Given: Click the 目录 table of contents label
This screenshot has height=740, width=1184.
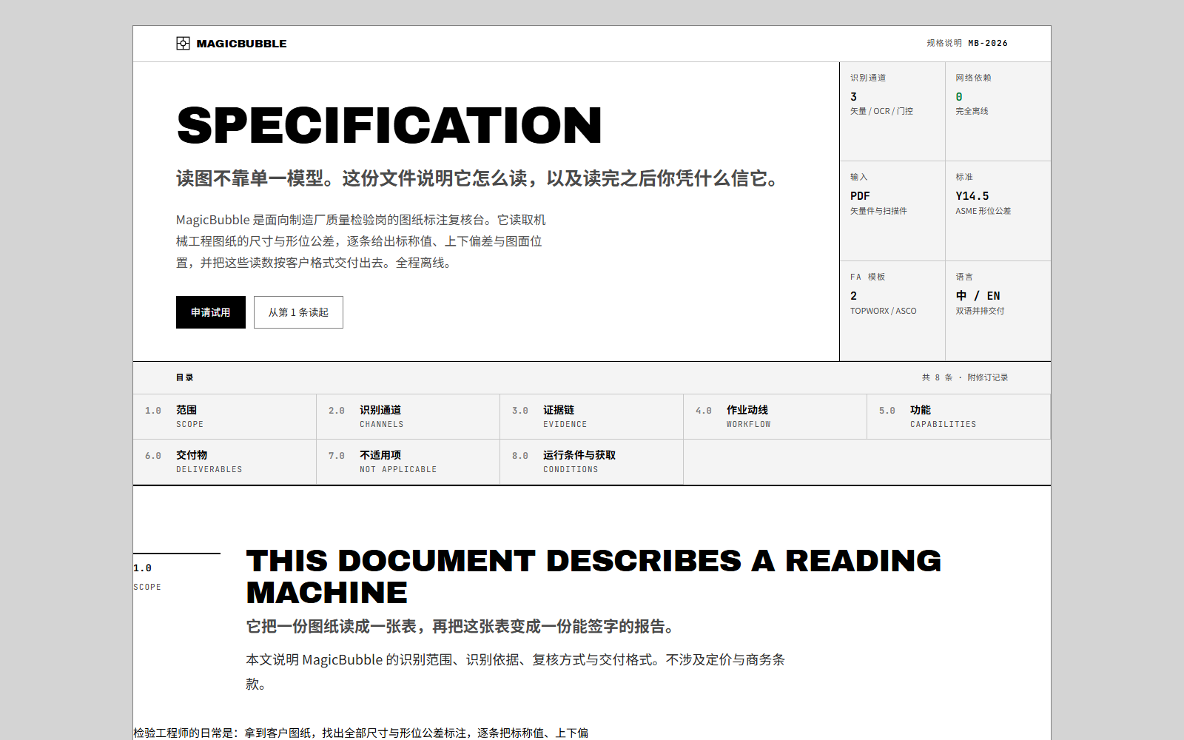Looking at the screenshot, I should (185, 377).
